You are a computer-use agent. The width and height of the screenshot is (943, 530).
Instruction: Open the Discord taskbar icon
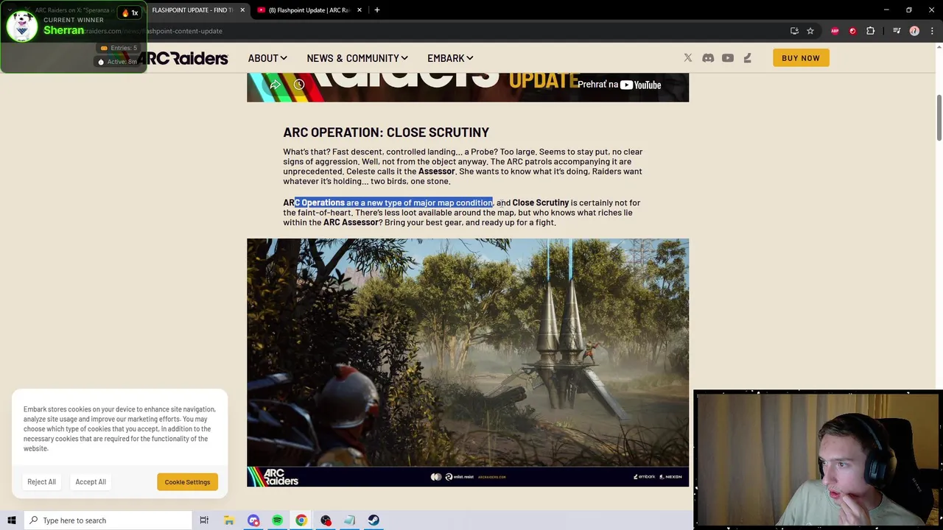coord(253,520)
